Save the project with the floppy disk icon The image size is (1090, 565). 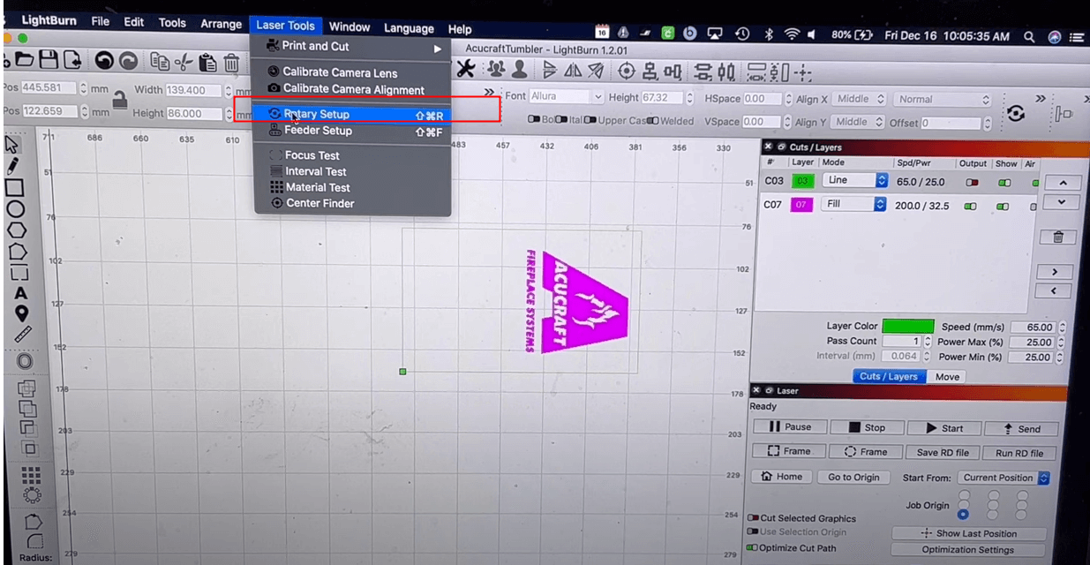pyautogui.click(x=49, y=61)
